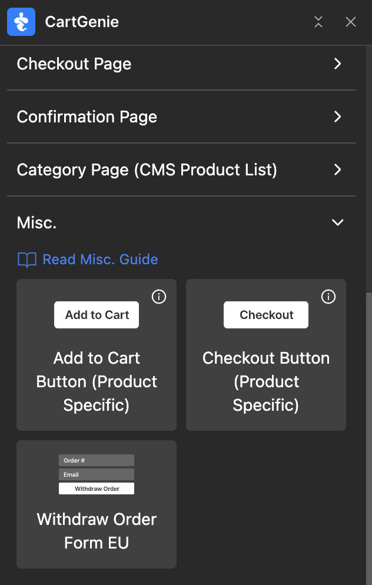Select the Withdraw Order Form EU card
This screenshot has height=585, width=372.
[x=97, y=504]
